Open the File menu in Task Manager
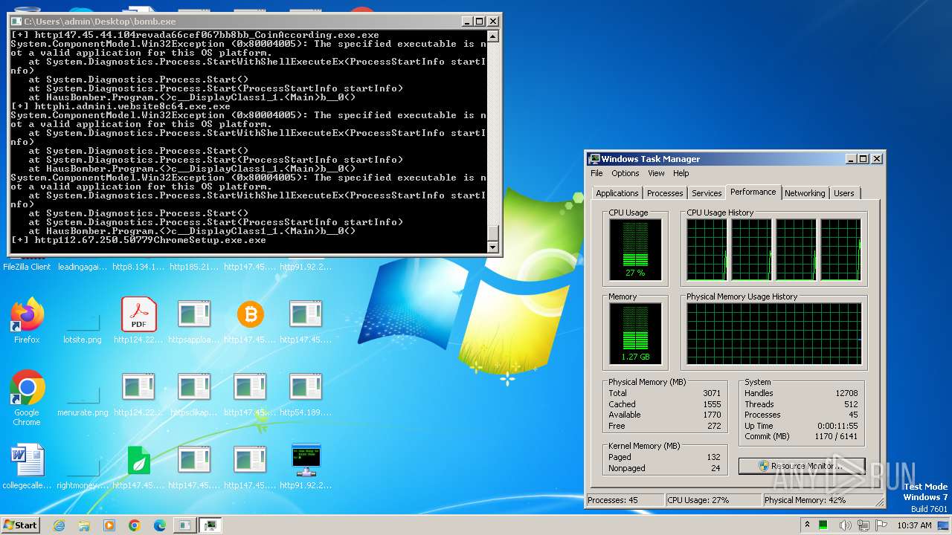The image size is (952, 535). click(x=596, y=173)
